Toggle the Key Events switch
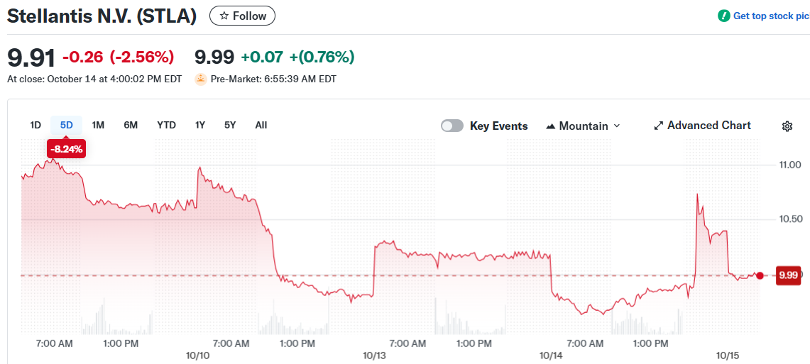The height and width of the screenshot is (364, 810). pyautogui.click(x=452, y=126)
